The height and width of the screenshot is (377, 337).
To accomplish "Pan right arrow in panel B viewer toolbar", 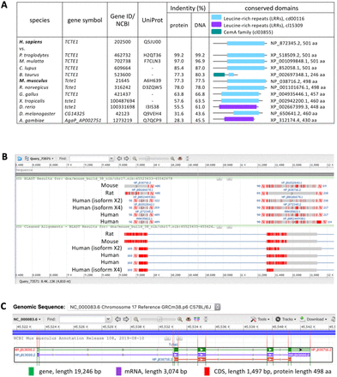I will [126, 159].
